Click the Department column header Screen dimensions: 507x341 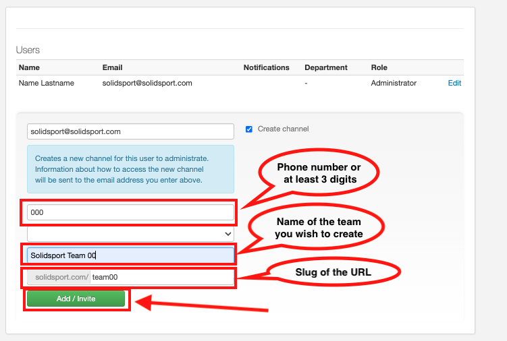326,67
